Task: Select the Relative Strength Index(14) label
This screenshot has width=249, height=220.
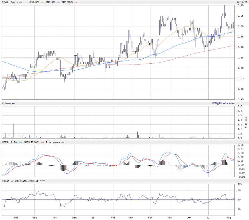Action: 21,181
